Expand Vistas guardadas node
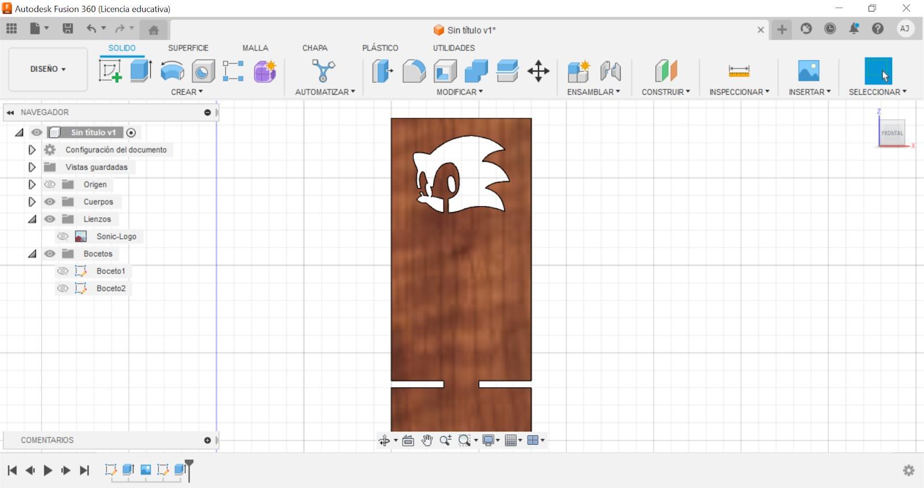This screenshot has height=488, width=924. [32, 167]
